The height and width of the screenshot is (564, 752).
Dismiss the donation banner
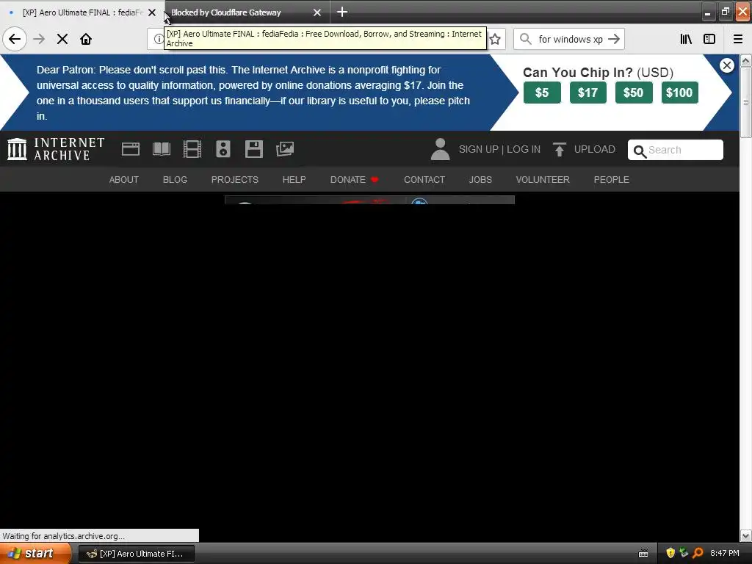pos(727,65)
